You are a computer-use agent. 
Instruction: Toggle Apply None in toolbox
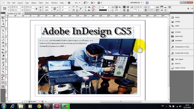3,83
